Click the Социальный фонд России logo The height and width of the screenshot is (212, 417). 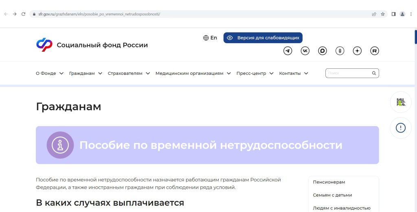(x=92, y=45)
